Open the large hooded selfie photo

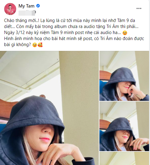point(49,108)
